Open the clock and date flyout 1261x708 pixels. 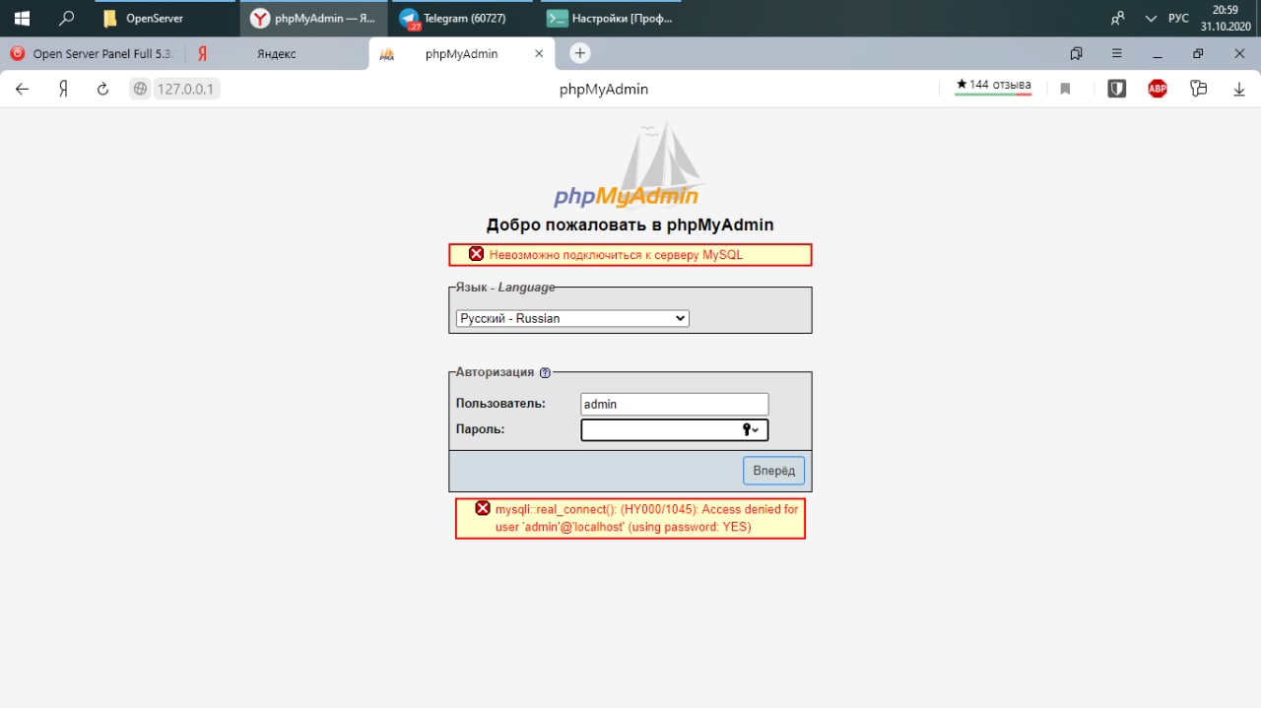coord(1226,18)
